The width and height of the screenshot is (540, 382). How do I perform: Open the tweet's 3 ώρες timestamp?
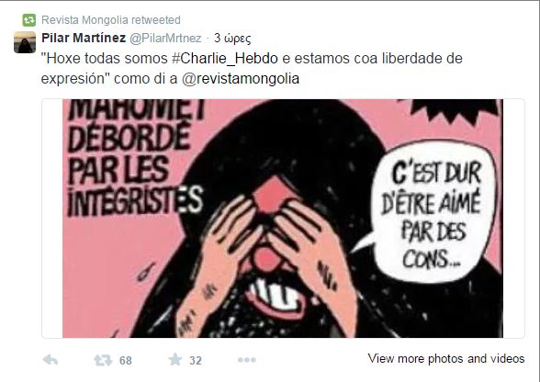[232, 39]
